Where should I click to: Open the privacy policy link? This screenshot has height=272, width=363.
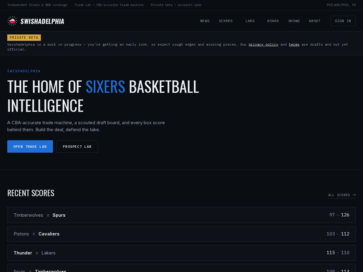263,44
